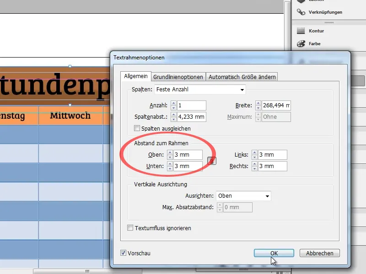Screen dimensions: 366x274
Task: Click the Unten inset field
Action: [x=188, y=166]
